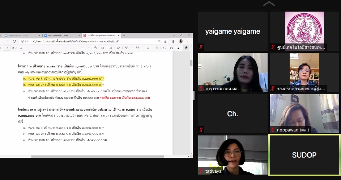Open the PDF search magnifier icon
Viewport: 341px width, 180px height.
[x=21, y=48]
